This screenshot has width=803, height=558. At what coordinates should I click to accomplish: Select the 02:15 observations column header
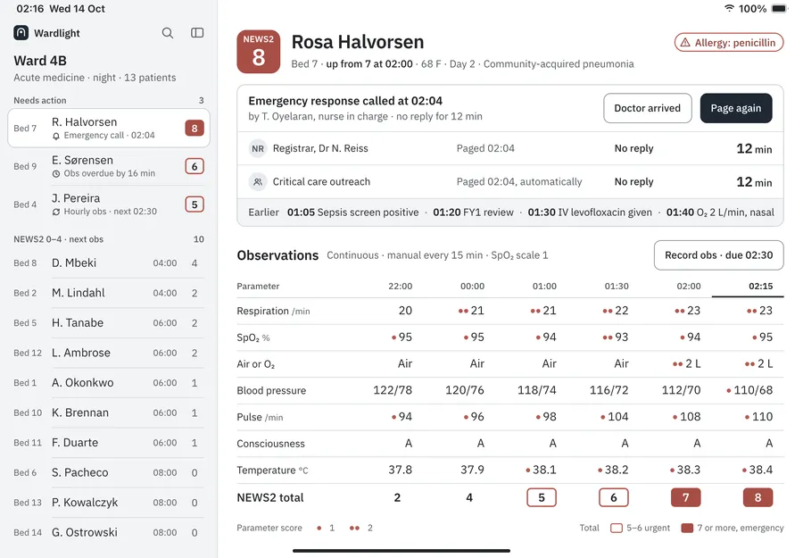click(x=760, y=286)
